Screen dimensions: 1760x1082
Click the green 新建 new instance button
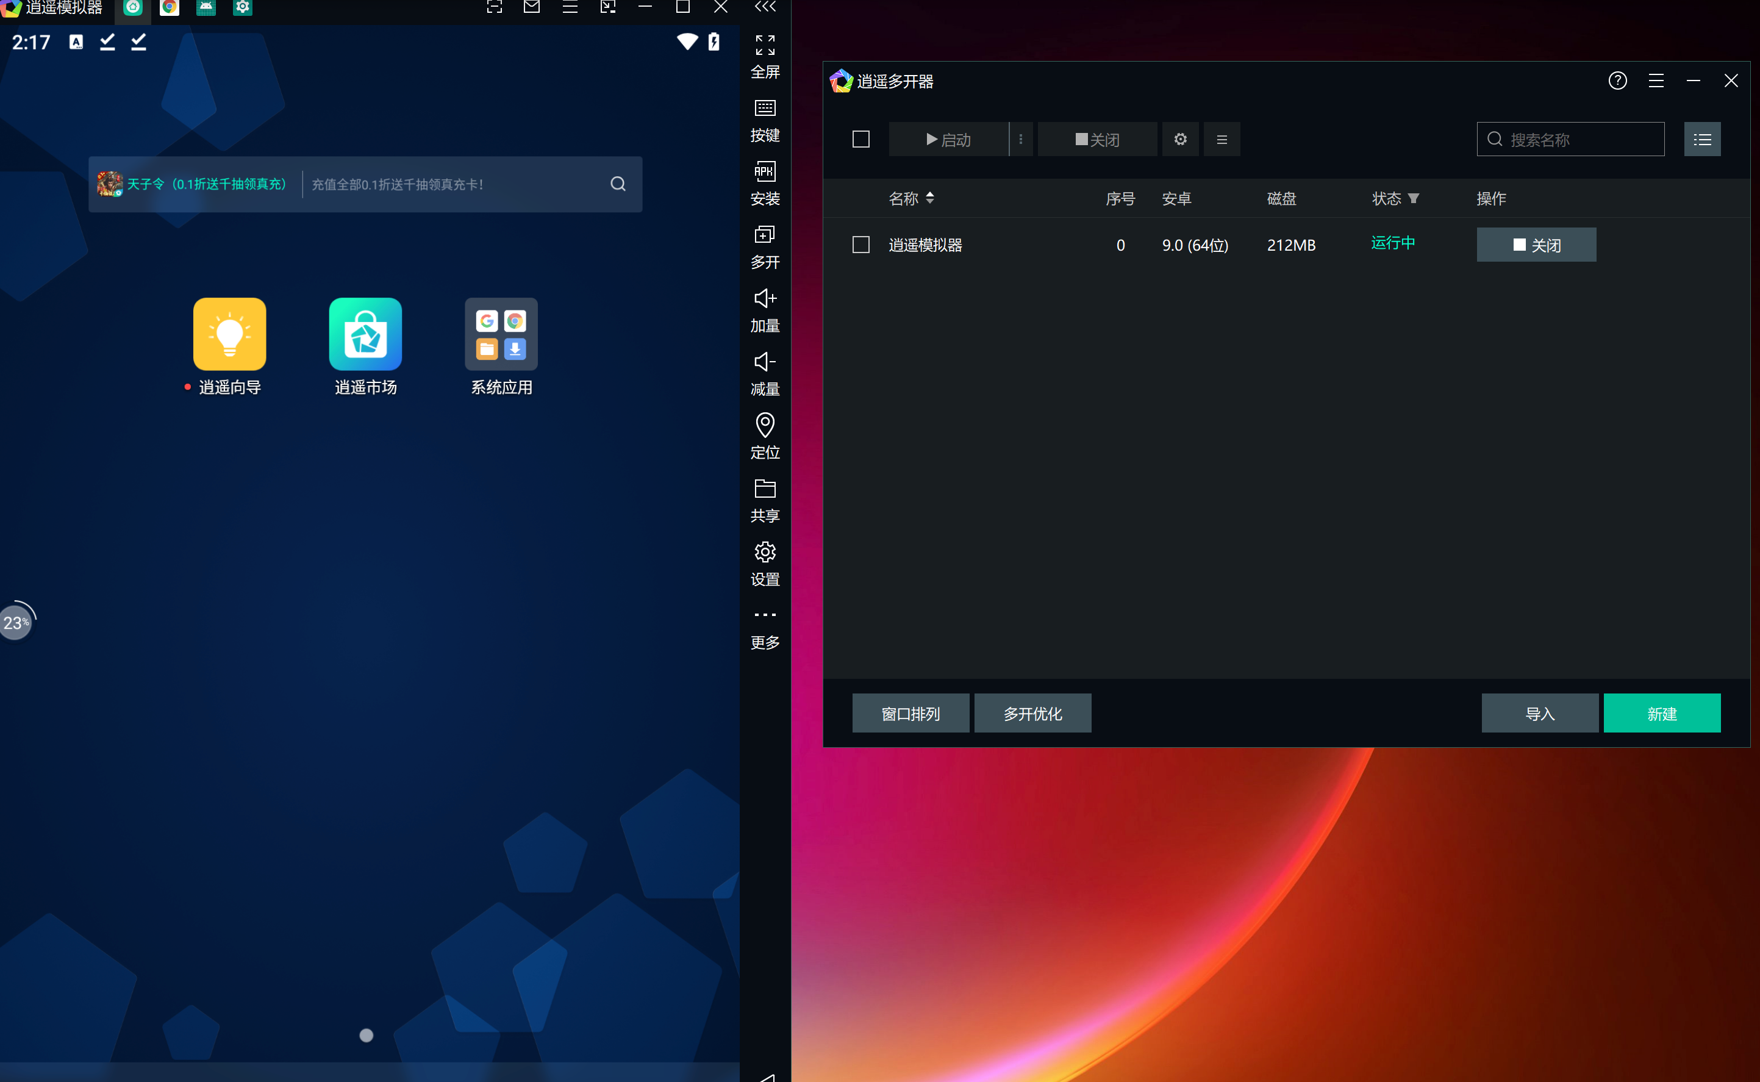[1662, 714]
